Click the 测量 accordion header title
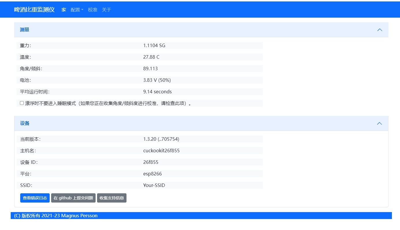400x230 pixels. 25,30
